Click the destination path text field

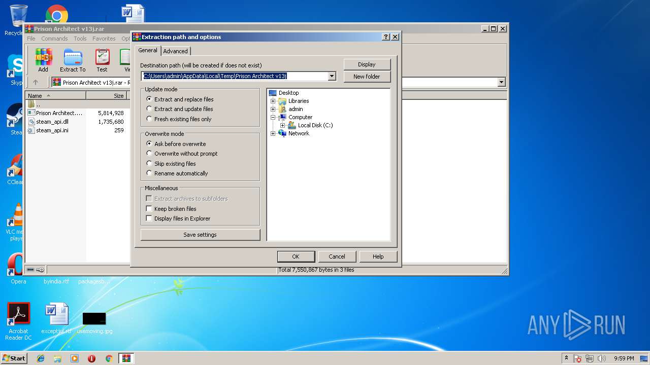pos(235,76)
